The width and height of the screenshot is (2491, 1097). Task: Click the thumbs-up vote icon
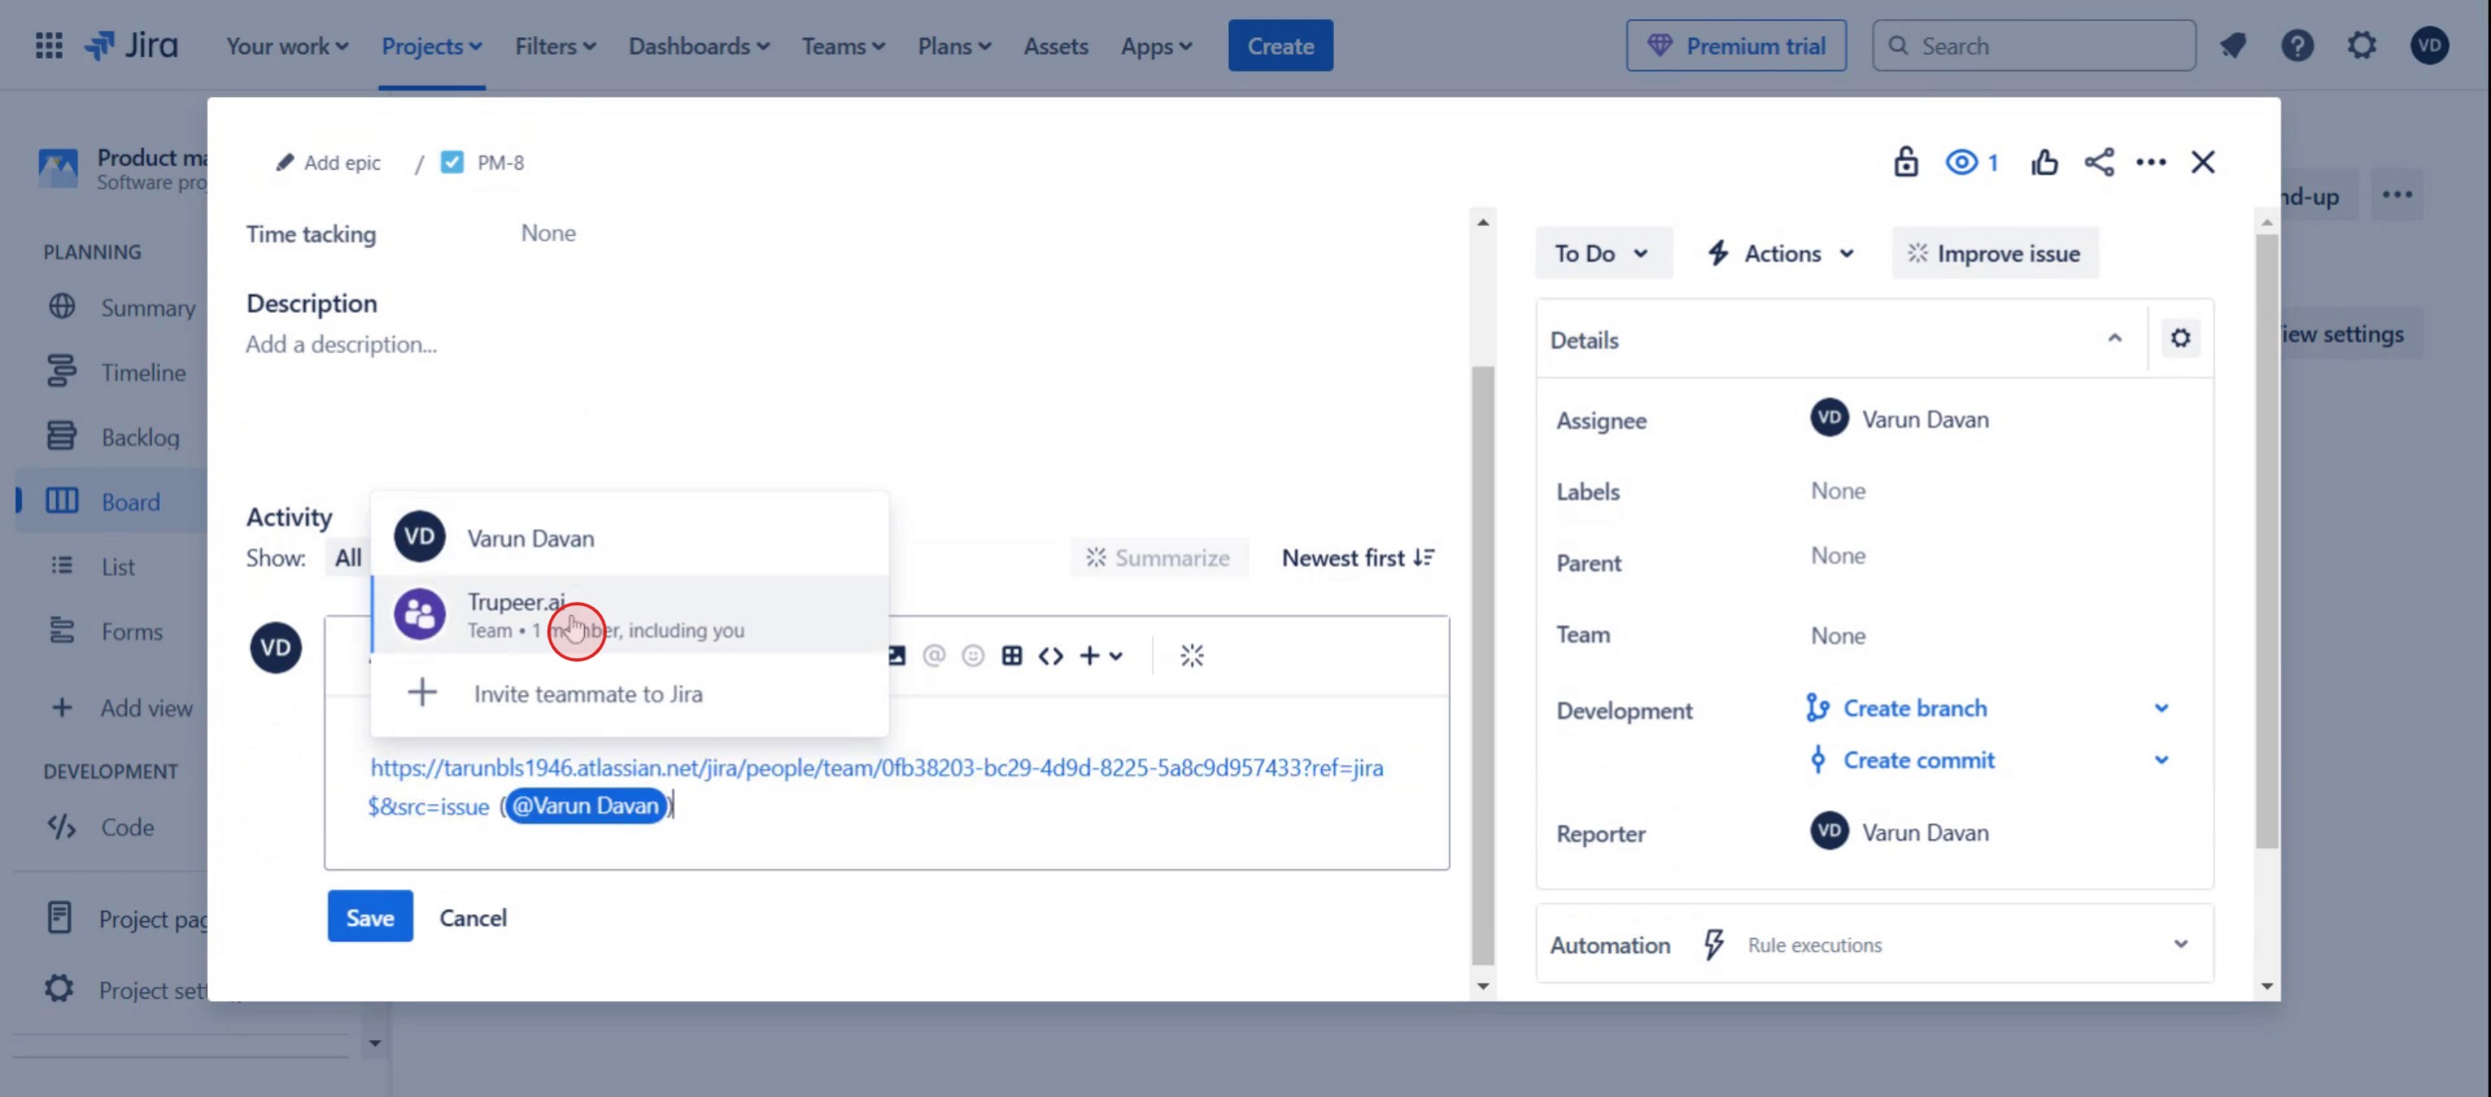[2043, 162]
